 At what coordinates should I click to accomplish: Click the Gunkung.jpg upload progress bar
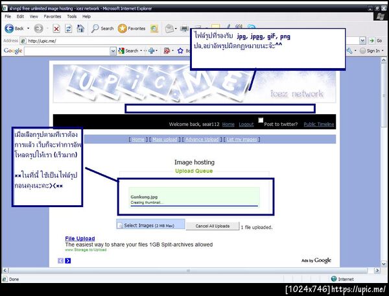[x=194, y=206]
